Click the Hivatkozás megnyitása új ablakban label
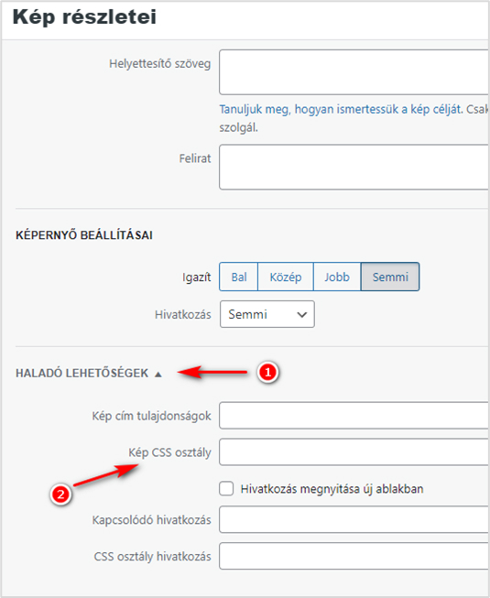The width and height of the screenshot is (490, 598). [x=332, y=489]
